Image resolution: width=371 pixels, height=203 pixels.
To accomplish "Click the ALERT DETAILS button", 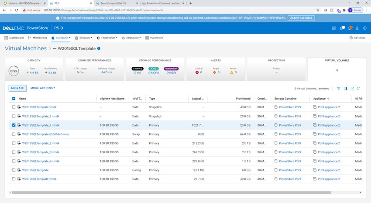I will point(301,18).
